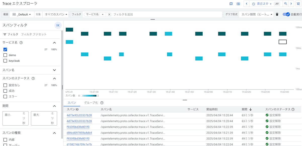Image resolution: width=302 pixels, height=146 pixels.
Task: Open the help icon next to スパンのステータス heading
Action: click(x=33, y=78)
